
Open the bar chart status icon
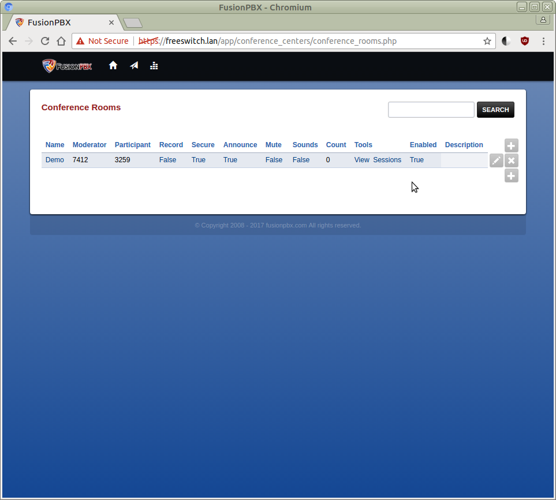[x=154, y=66]
